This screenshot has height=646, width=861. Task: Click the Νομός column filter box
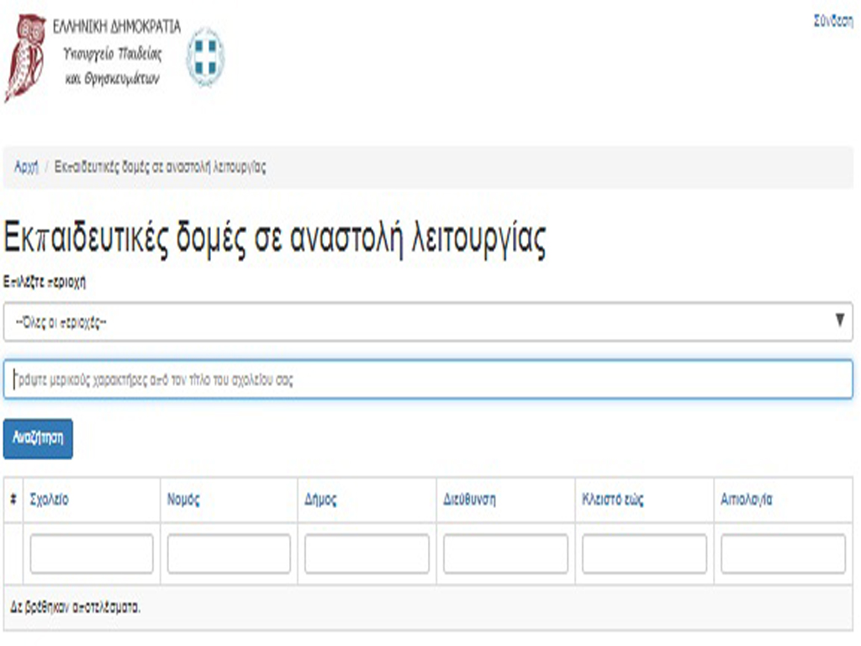pyautogui.click(x=229, y=553)
